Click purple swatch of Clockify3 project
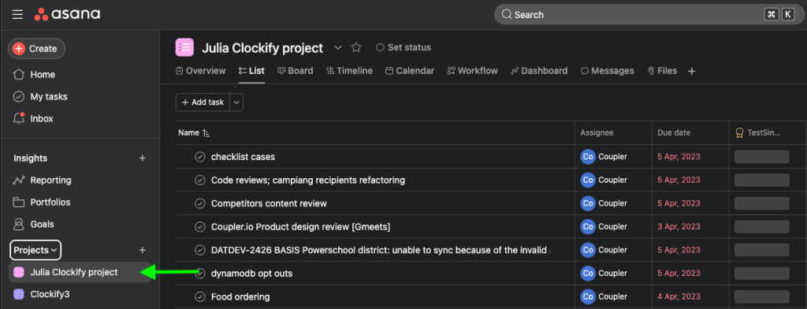The height and width of the screenshot is (309, 807). coord(19,294)
